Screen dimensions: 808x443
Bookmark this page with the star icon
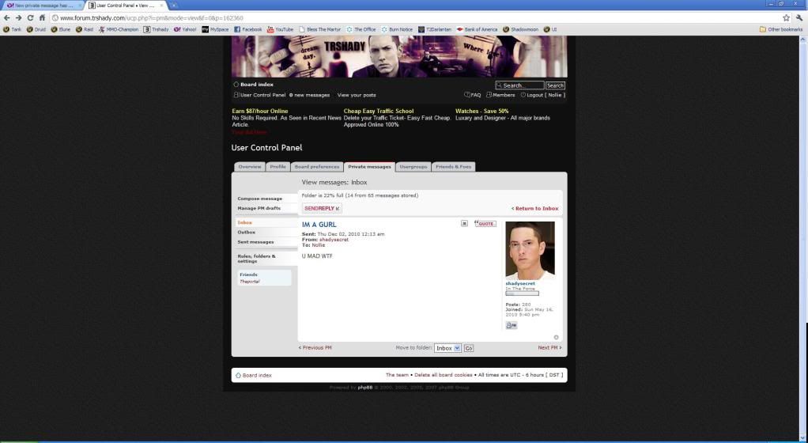(787, 17)
